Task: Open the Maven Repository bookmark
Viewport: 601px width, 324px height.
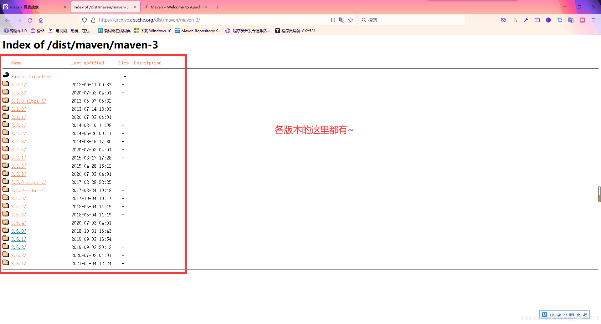Action: click(198, 31)
